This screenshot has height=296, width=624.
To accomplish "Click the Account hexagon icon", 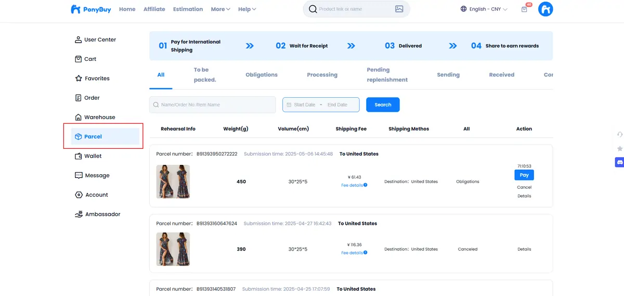I will click(79, 195).
